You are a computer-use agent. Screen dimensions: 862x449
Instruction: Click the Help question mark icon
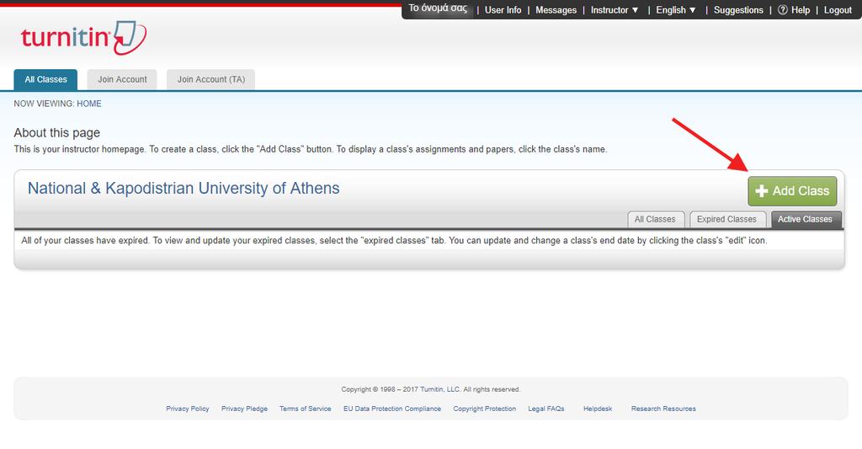pyautogui.click(x=782, y=10)
